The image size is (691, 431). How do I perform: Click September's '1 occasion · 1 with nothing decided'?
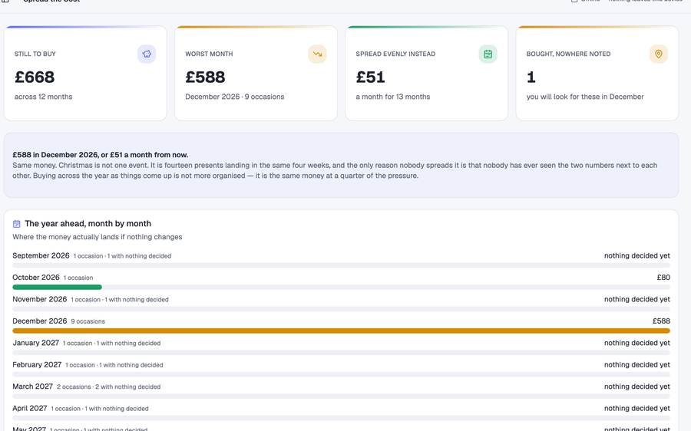(122, 256)
